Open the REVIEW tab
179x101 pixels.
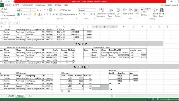(x=58, y=5)
